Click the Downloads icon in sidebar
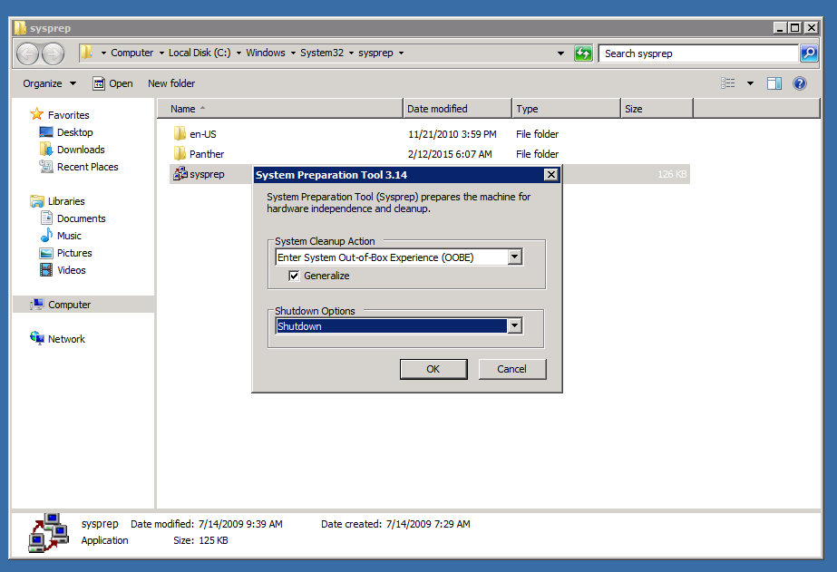This screenshot has width=837, height=572. coord(46,149)
